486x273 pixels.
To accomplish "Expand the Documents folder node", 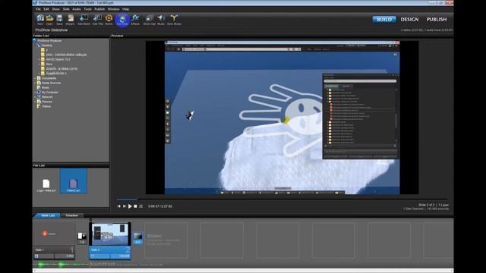I will [x=35, y=78].
